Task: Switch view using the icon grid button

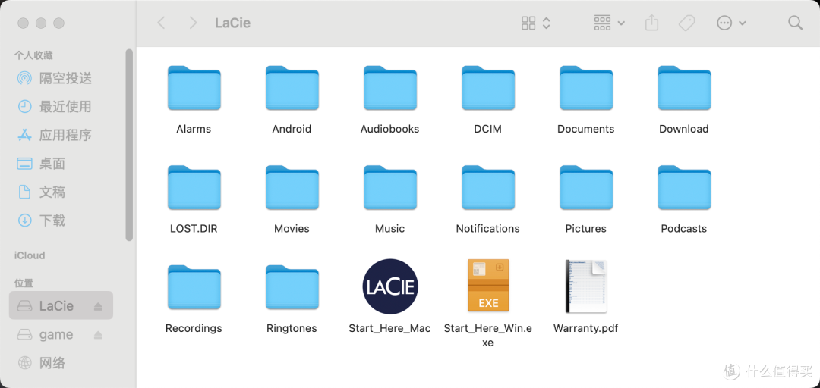Action: pyautogui.click(x=536, y=23)
